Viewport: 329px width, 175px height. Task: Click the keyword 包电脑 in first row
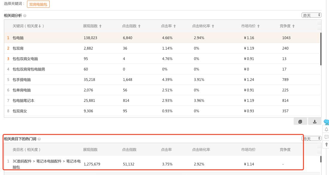[x=18, y=38]
